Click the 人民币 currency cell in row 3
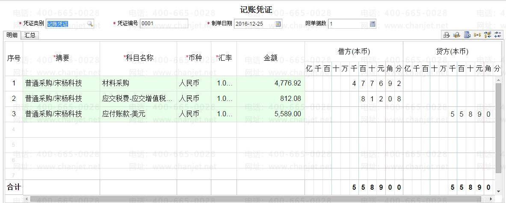The width and height of the screenshot is (506, 203). click(194, 114)
